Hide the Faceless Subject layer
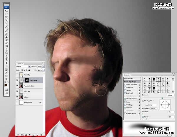 coord(17,86)
